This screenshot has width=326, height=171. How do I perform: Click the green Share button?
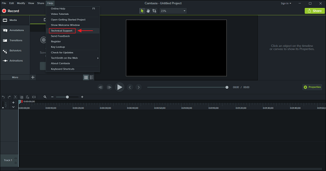coord(314,11)
